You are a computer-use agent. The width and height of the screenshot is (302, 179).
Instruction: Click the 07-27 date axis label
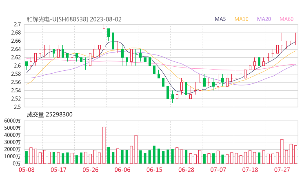pos(282,170)
